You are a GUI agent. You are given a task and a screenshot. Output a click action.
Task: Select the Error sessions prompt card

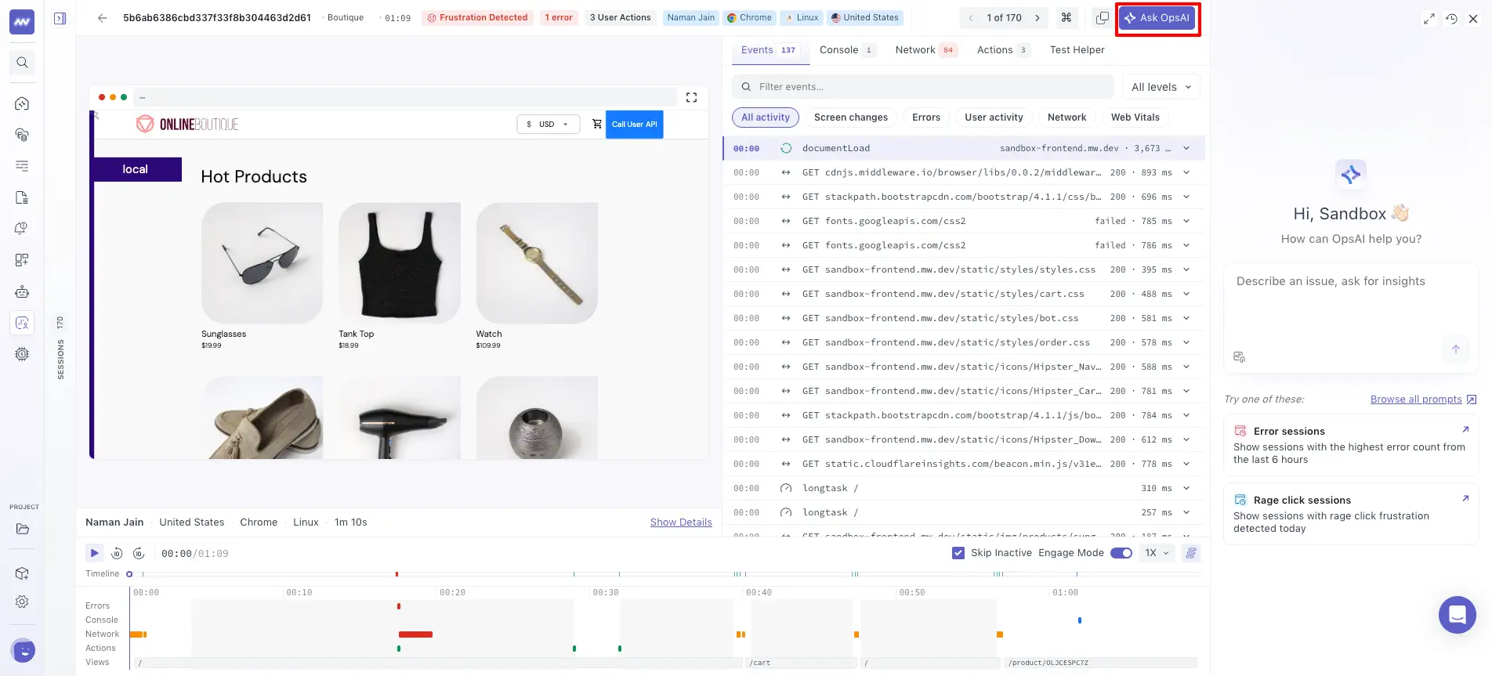(x=1351, y=445)
